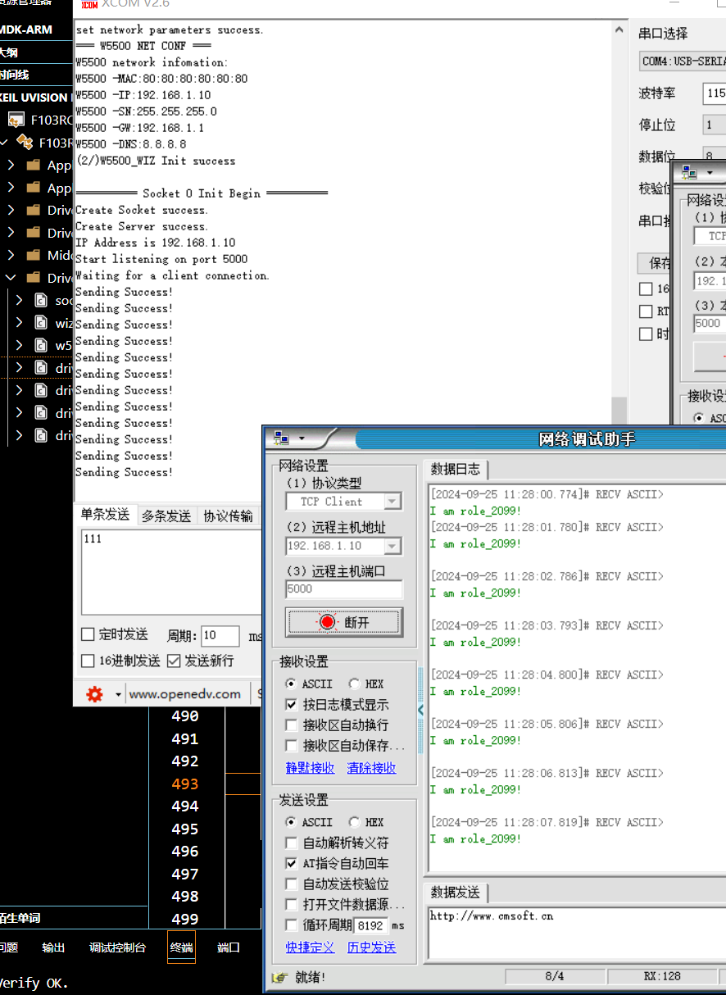Select the 数据日志 tab

456,470
